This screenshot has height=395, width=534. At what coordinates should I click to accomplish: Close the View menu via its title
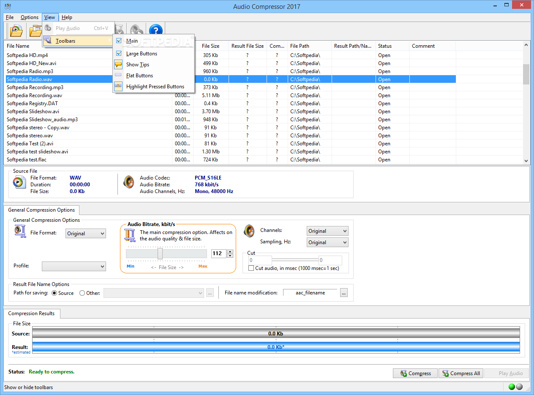tap(50, 17)
